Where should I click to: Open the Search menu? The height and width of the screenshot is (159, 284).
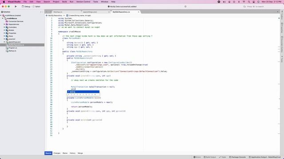pyautogui.click(x=47, y=2)
